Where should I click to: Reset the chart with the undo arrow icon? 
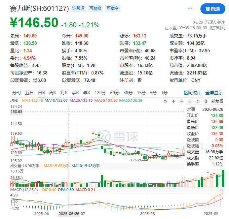pyautogui.click(x=165, y=101)
